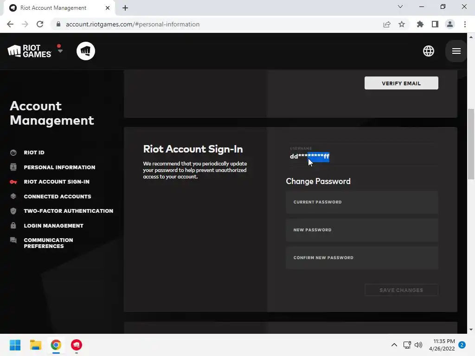
Task: Reload the current page
Action: click(40, 24)
